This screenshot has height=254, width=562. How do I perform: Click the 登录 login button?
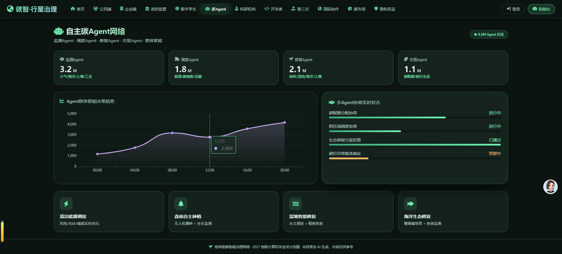[513, 9]
